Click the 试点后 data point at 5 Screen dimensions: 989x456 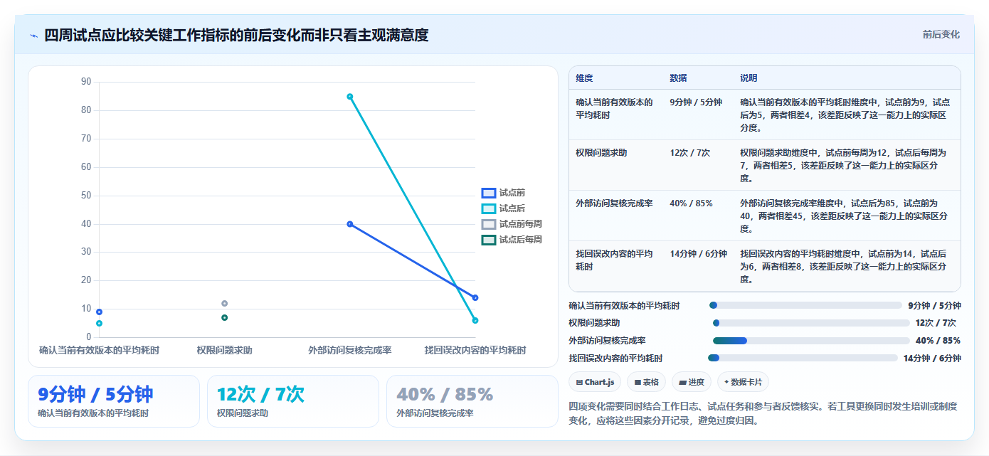point(100,324)
